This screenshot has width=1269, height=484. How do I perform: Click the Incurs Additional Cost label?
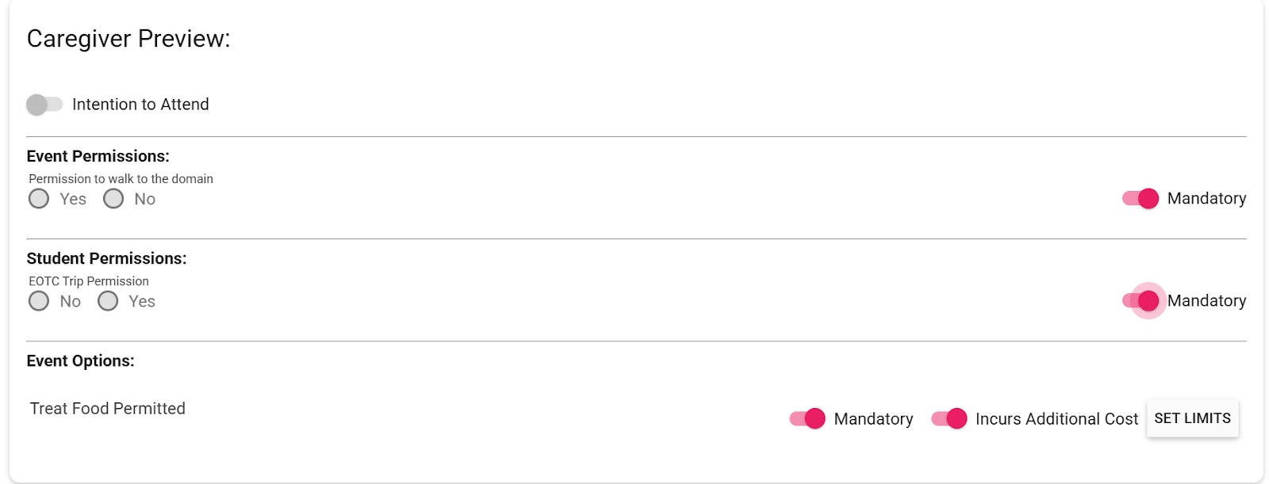click(x=1056, y=419)
